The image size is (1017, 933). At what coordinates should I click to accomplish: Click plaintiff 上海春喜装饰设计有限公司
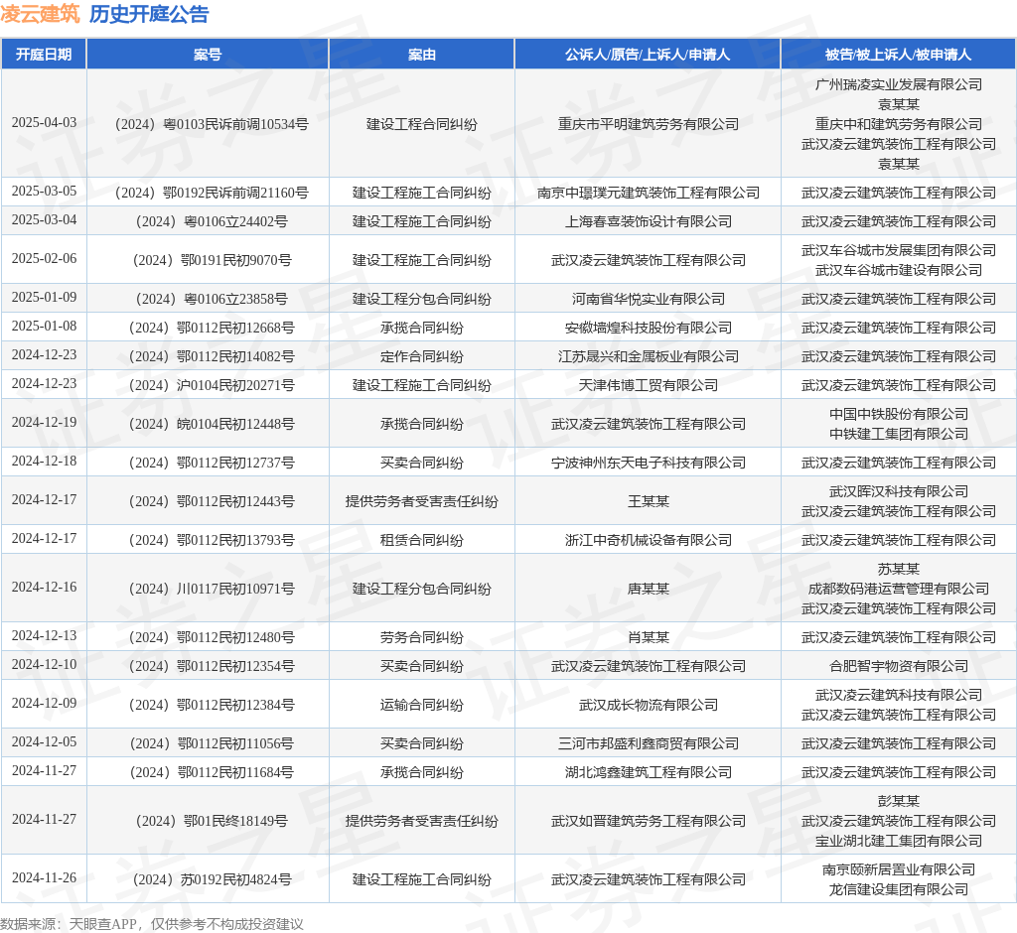(648, 221)
